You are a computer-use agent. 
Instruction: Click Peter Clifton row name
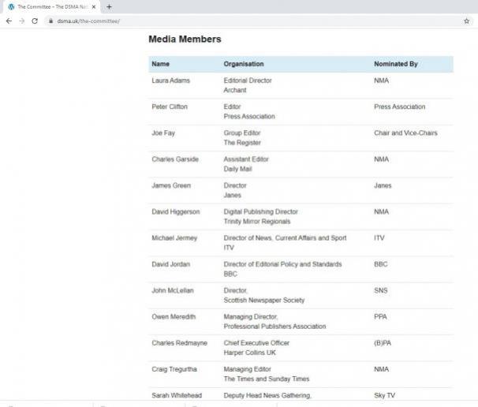point(170,106)
